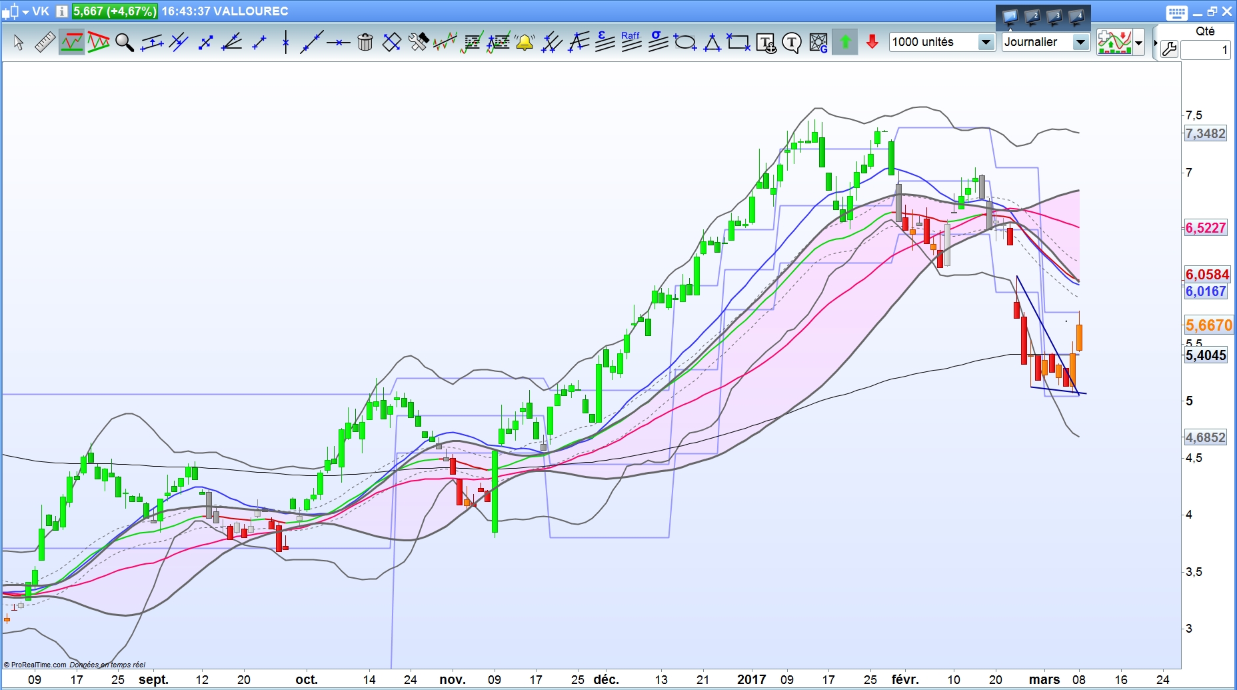1237x690 pixels.
Task: Click the ProRealTime.com copyright text
Action: [x=35, y=665]
